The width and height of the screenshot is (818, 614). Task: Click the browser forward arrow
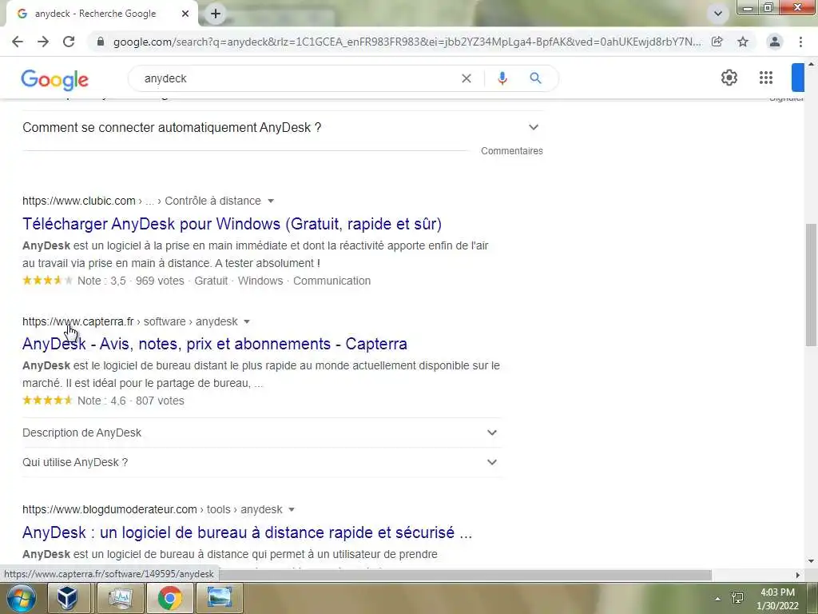point(43,42)
